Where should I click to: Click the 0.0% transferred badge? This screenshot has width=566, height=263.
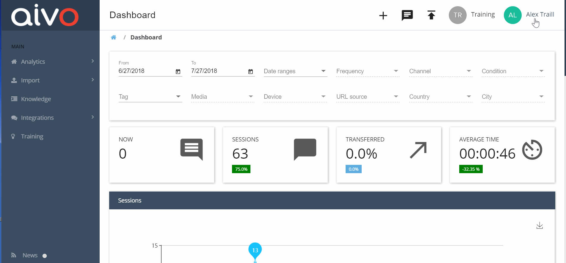(354, 169)
